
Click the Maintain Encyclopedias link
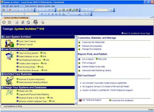coord(92,46)
